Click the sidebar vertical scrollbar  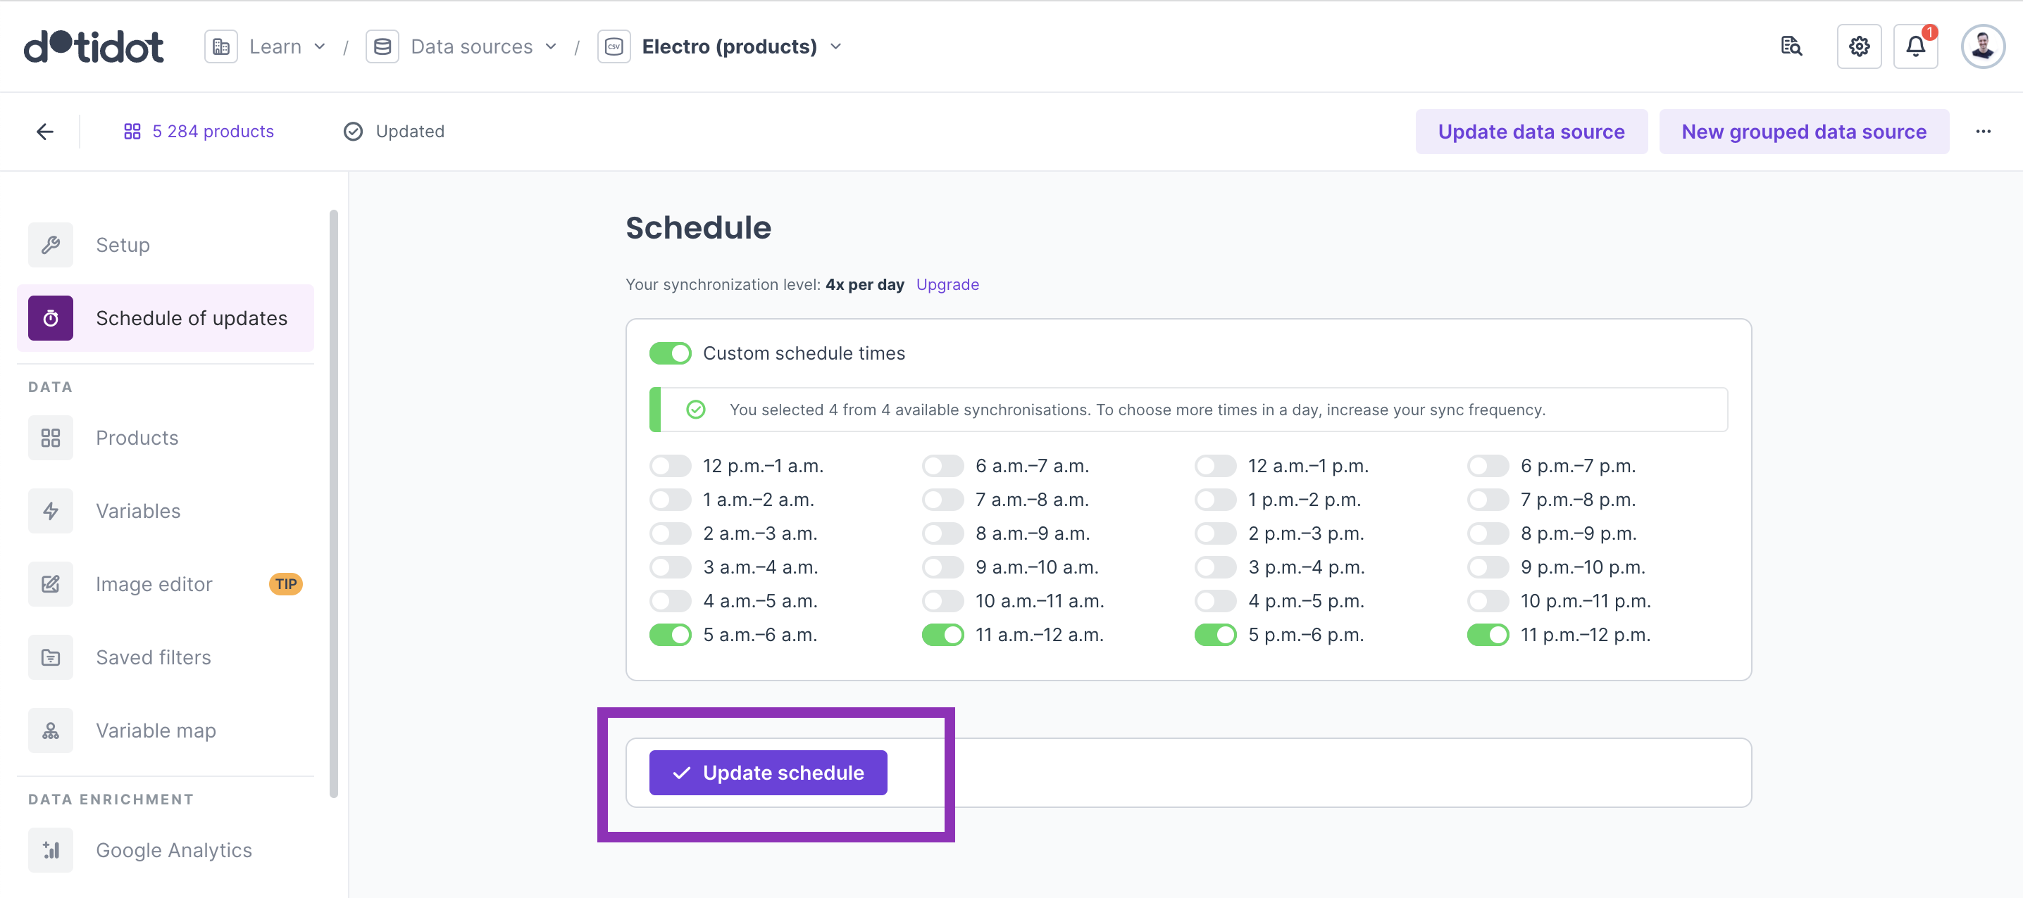(334, 502)
